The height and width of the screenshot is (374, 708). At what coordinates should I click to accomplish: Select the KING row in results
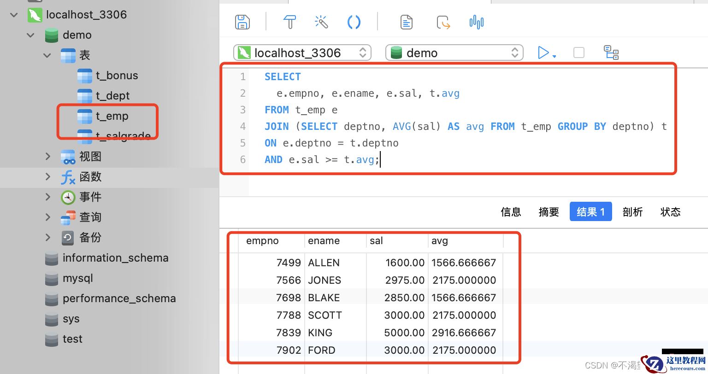coord(320,333)
